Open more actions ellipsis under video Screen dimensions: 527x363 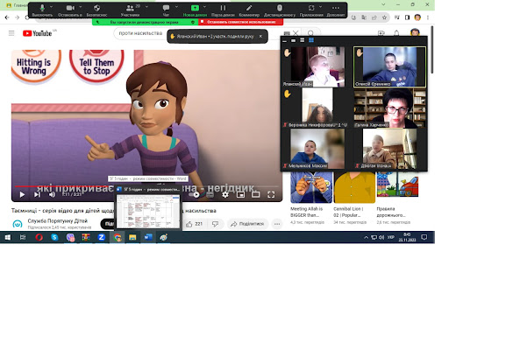click(x=277, y=224)
